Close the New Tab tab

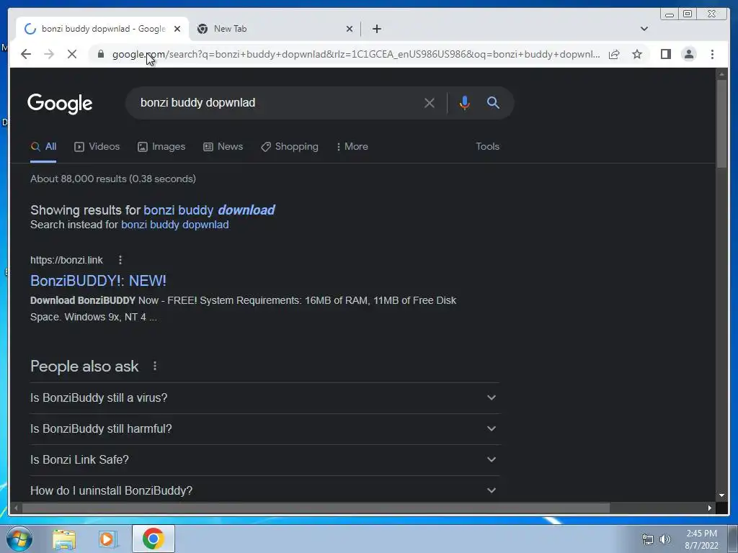tap(350, 29)
